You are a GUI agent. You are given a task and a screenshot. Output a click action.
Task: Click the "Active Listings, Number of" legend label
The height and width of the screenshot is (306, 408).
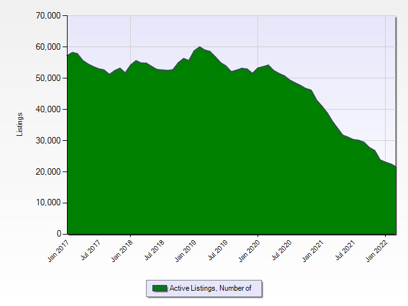pyautogui.click(x=210, y=288)
